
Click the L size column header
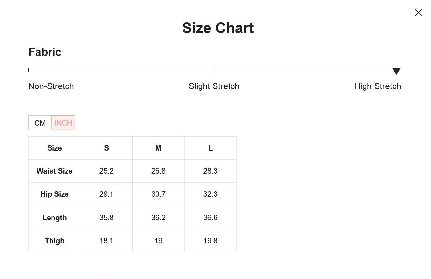pos(210,148)
